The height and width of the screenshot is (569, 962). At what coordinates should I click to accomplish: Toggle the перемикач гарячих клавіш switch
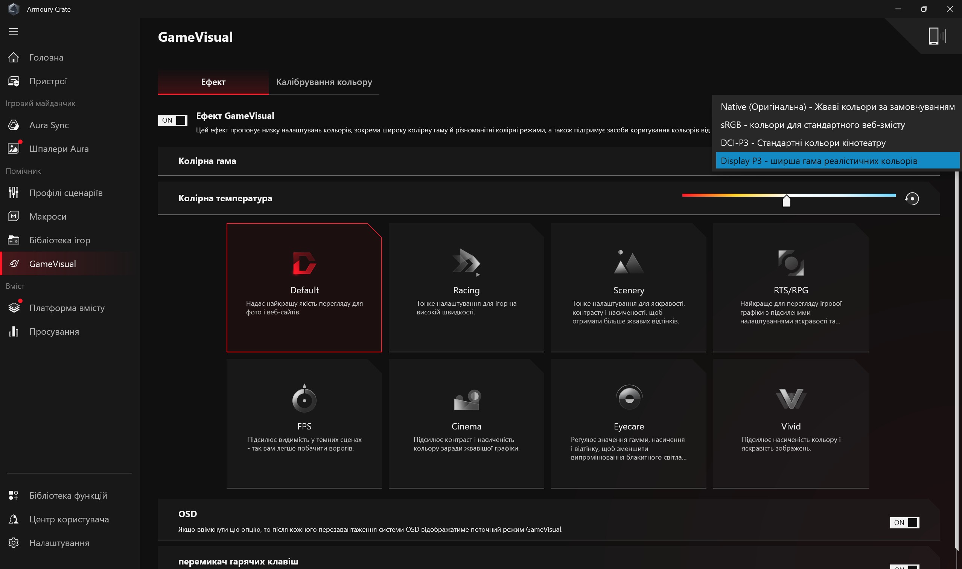click(x=904, y=566)
